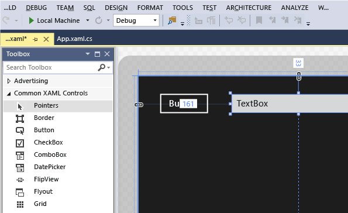Select the TextBox element on the canvas

(290, 104)
